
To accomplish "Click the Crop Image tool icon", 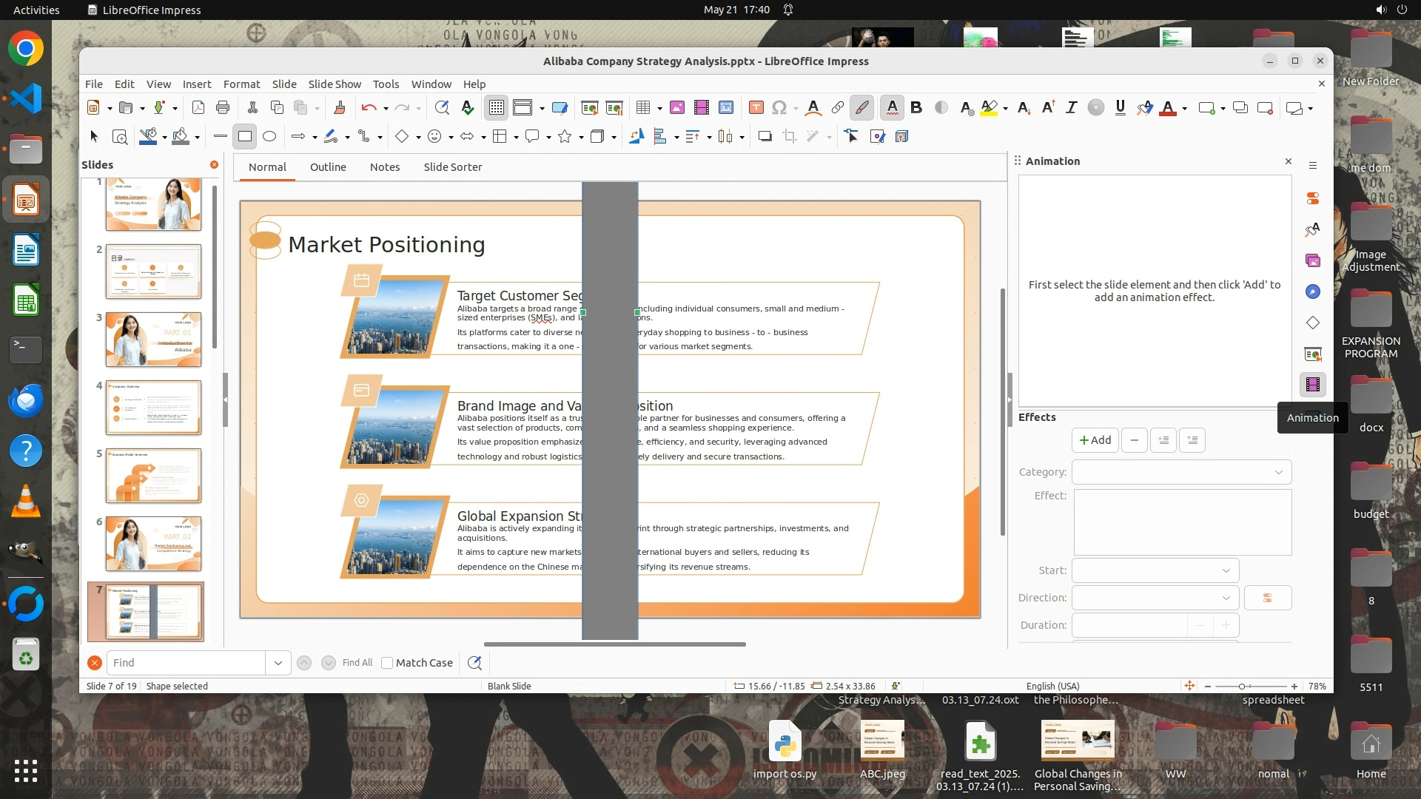I will point(790,136).
